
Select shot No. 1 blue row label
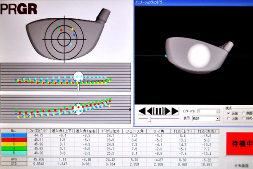pyautogui.click(x=14, y=135)
